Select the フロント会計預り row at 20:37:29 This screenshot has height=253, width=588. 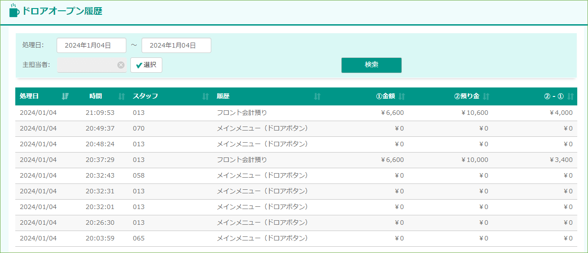296,160
